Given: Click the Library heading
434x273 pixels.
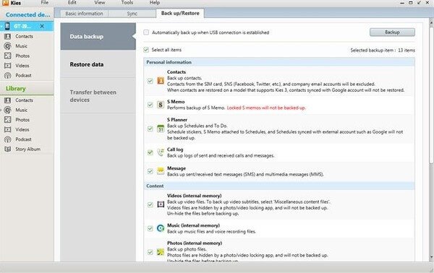Looking at the screenshot, I should pos(16,88).
